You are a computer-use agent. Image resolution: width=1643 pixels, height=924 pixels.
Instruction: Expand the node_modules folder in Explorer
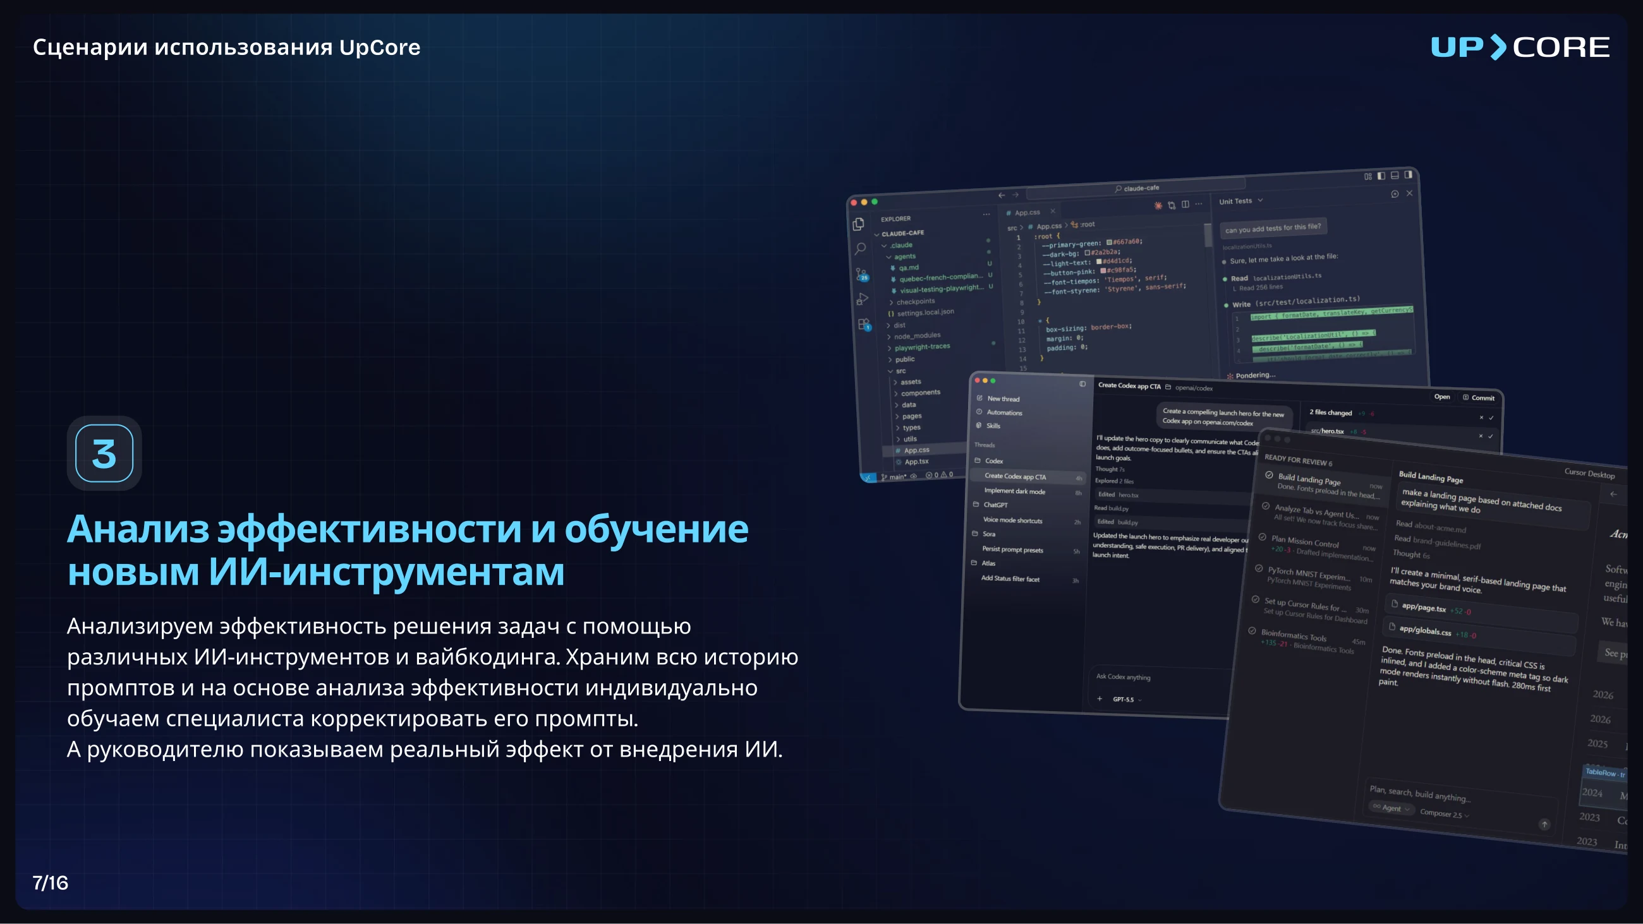pos(889,337)
